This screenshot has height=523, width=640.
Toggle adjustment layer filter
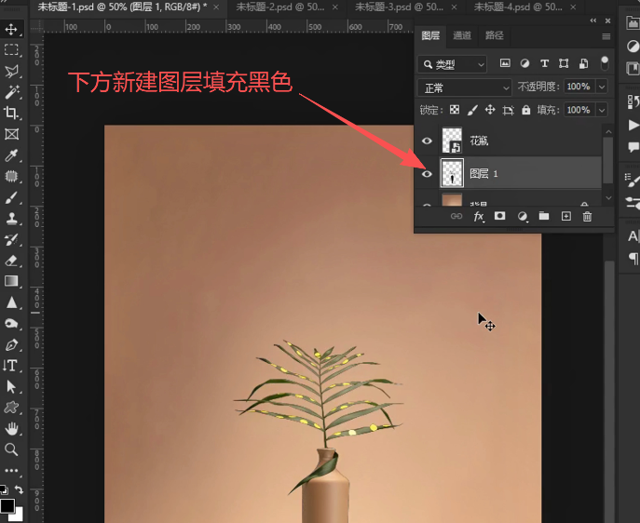(x=524, y=63)
